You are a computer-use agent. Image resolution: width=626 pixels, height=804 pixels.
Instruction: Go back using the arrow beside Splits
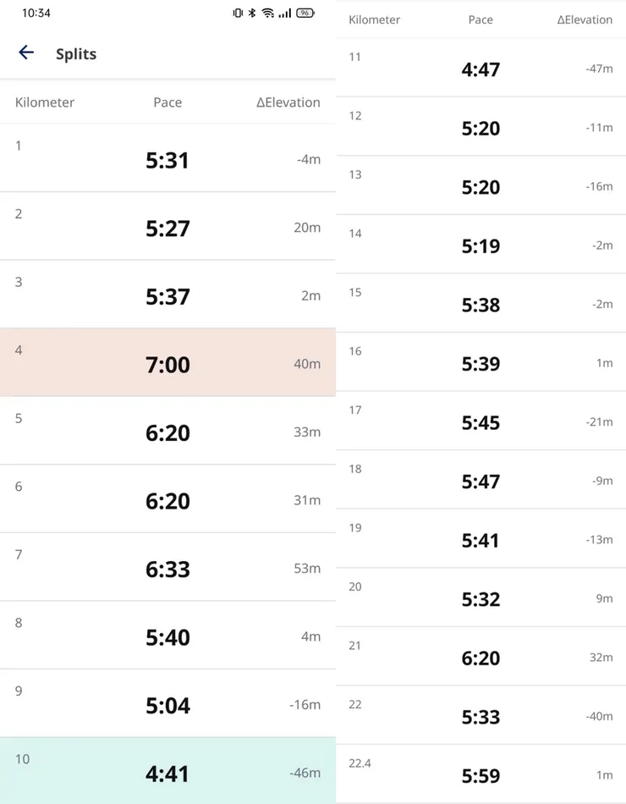(26, 52)
